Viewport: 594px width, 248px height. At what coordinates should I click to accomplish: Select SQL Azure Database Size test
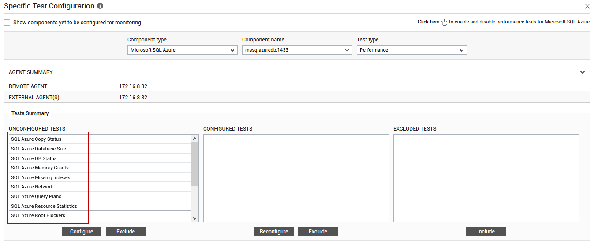click(x=100, y=149)
